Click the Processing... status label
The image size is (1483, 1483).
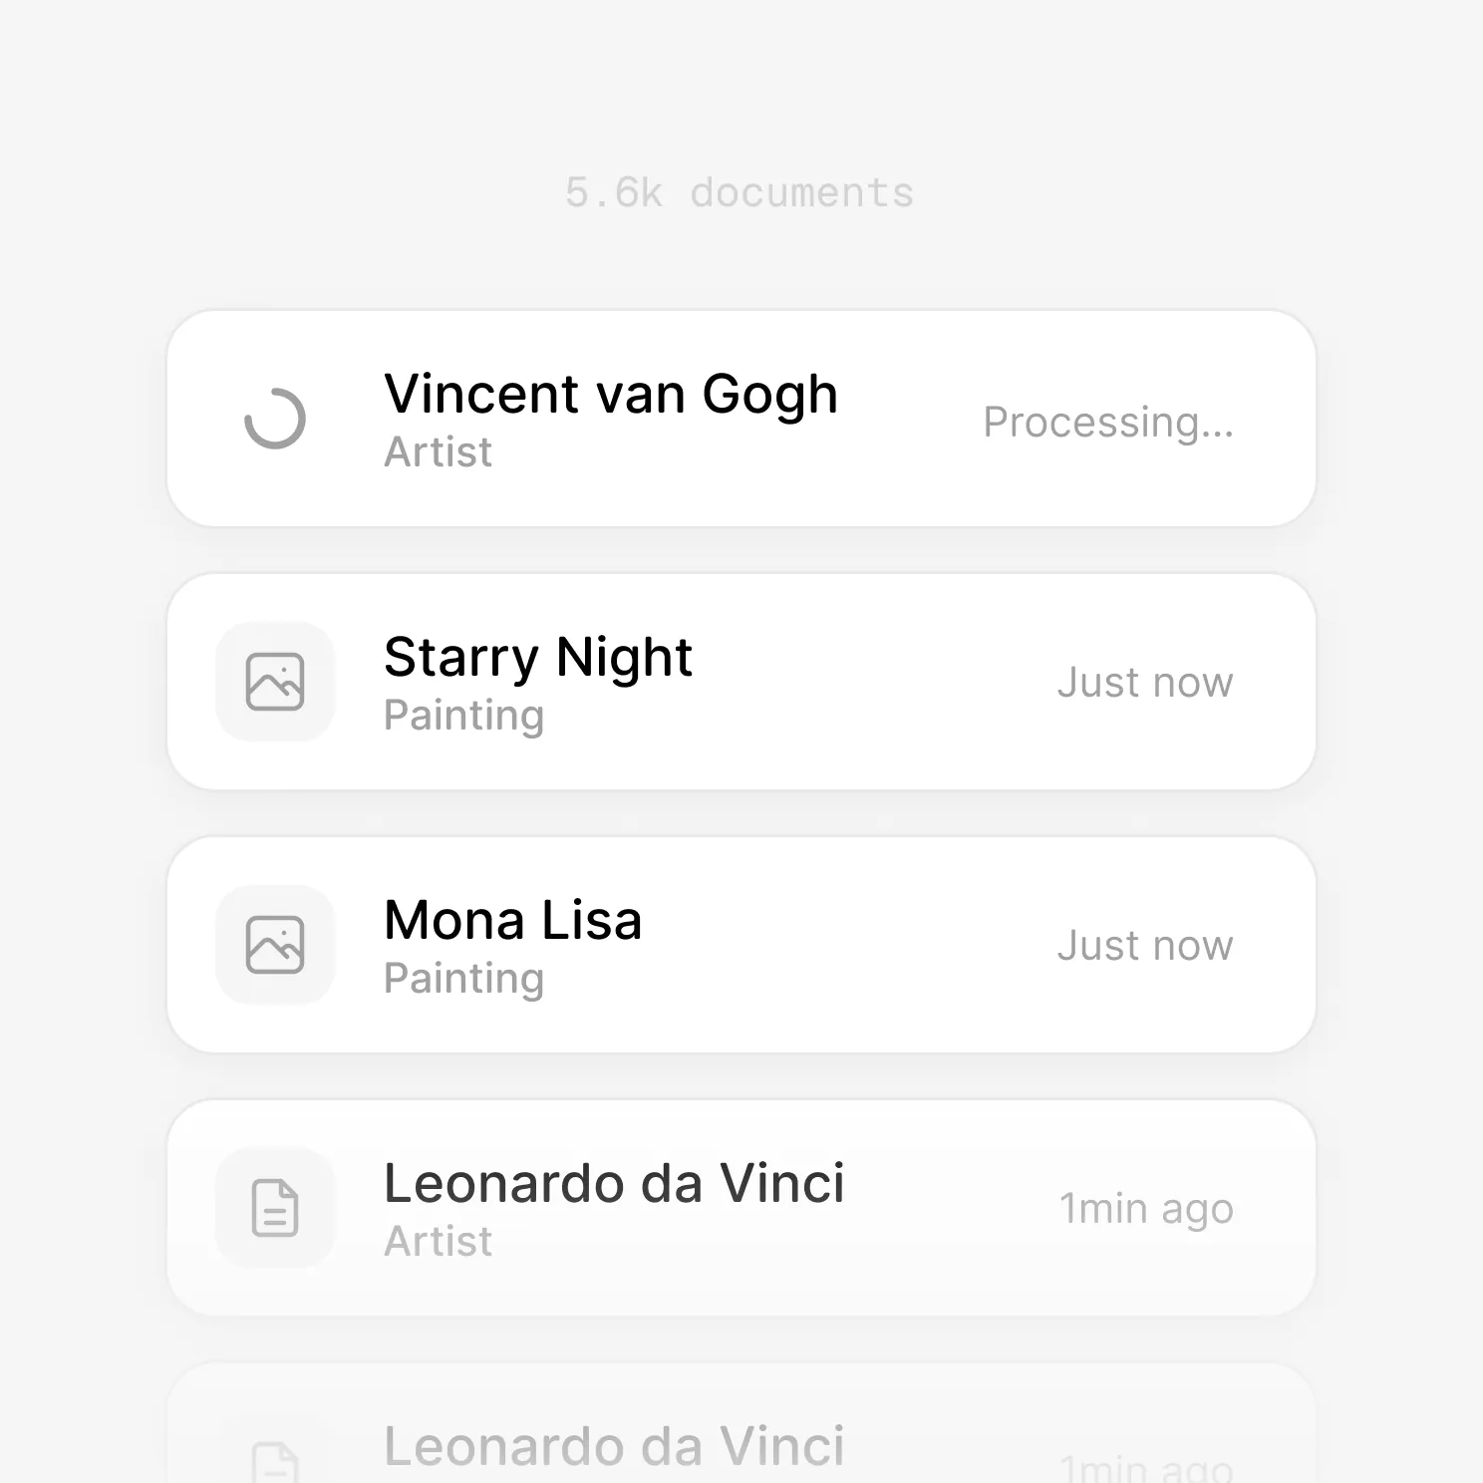[1108, 423]
